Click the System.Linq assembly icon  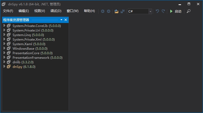pos(9,35)
